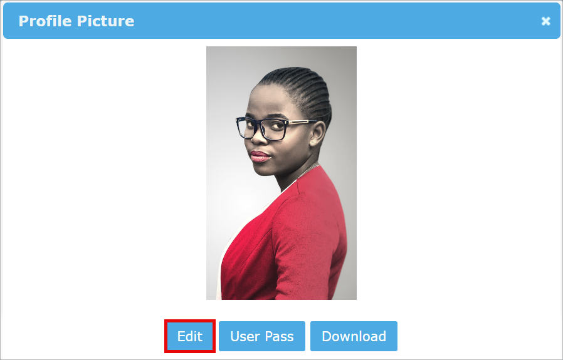Viewport: 563px width, 360px height.
Task: Click the X icon in the blue header
Action: point(545,21)
